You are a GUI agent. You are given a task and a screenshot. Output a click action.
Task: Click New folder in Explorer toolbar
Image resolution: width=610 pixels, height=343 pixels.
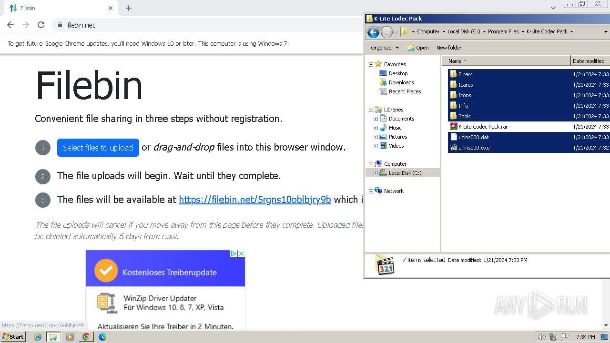pyautogui.click(x=449, y=48)
